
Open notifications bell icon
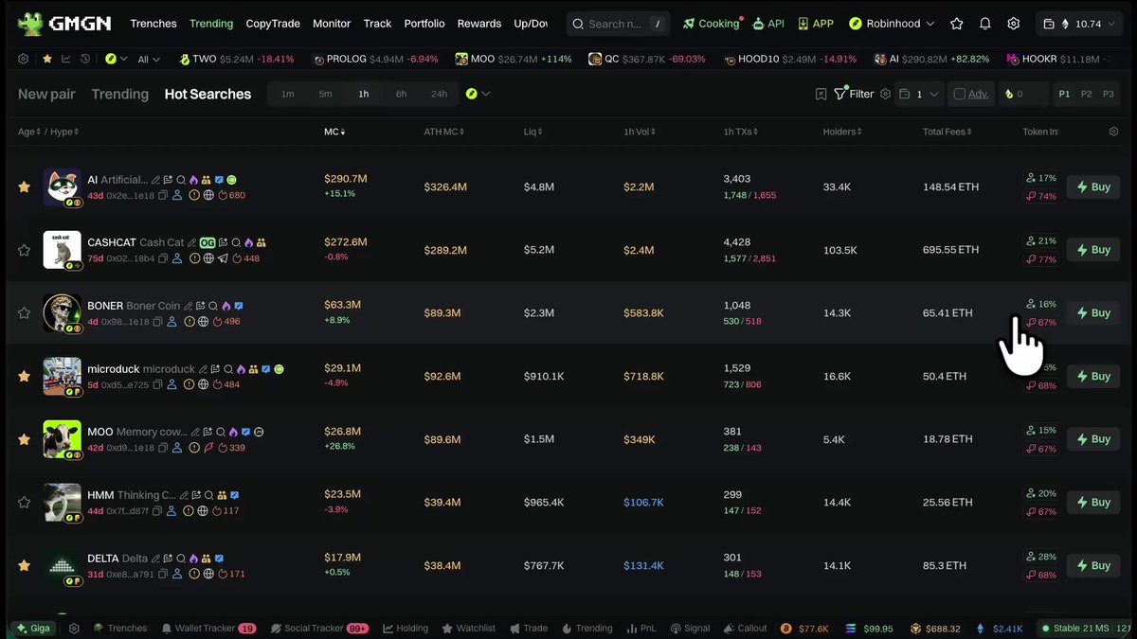click(985, 24)
